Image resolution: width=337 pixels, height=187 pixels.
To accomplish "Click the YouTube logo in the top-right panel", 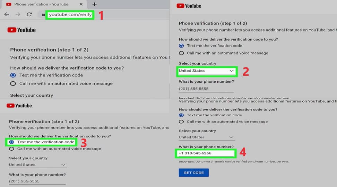I will tap(189, 6).
